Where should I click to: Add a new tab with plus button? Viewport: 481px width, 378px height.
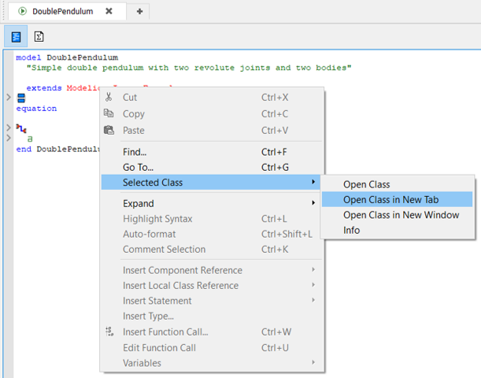point(139,11)
